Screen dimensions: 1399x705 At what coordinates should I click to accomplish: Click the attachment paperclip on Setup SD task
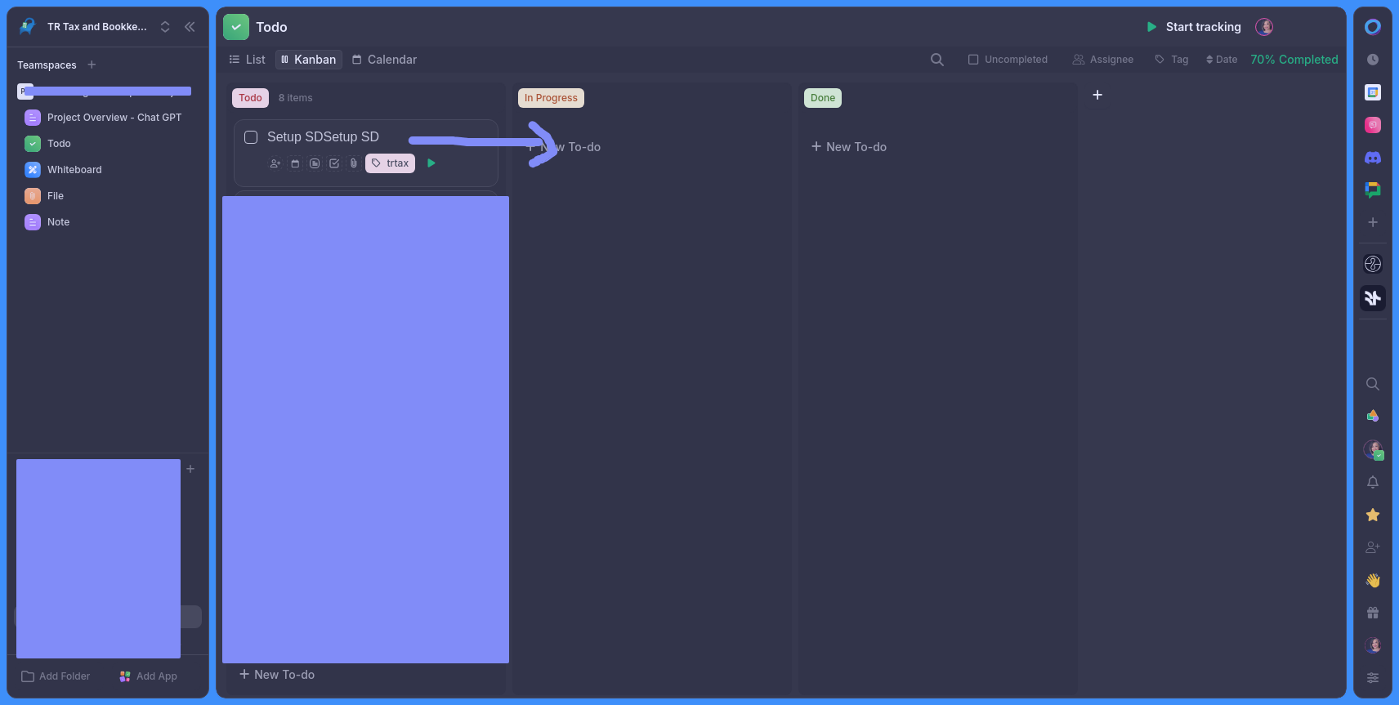click(353, 163)
